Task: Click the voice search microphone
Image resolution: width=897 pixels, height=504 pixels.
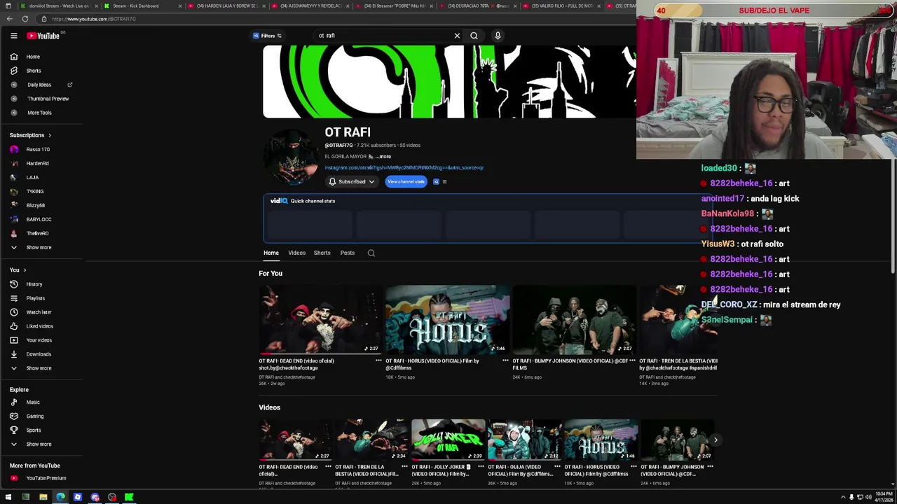Action: 498,36
